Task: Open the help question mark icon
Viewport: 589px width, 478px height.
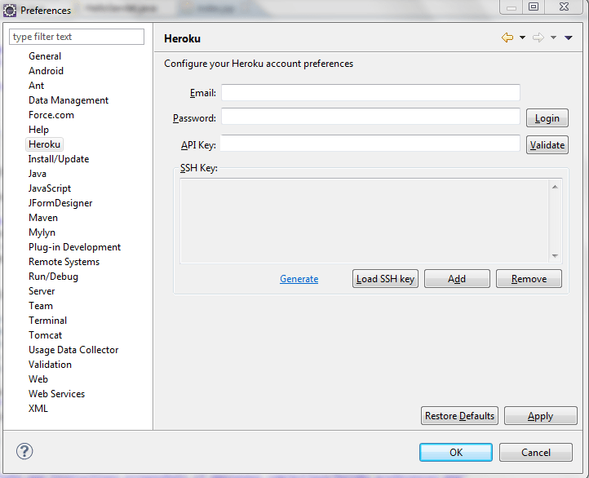Action: [24, 451]
